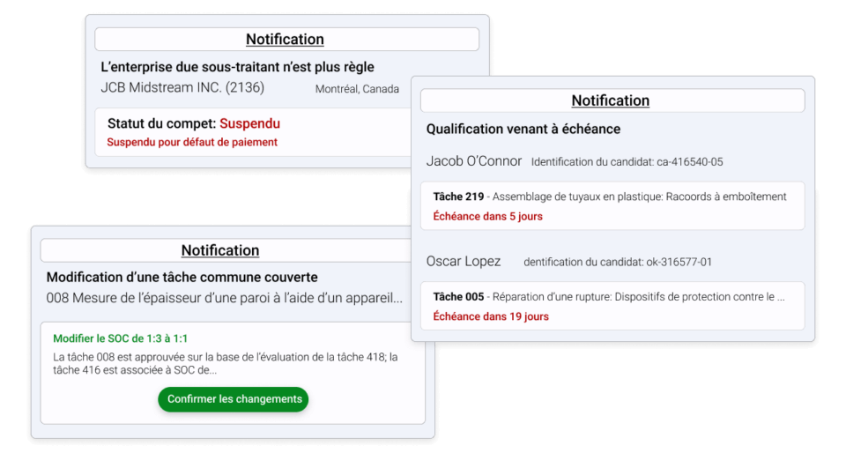Click the Confirmer les changements button
Image resolution: width=846 pixels, height=453 pixels.
click(x=233, y=399)
